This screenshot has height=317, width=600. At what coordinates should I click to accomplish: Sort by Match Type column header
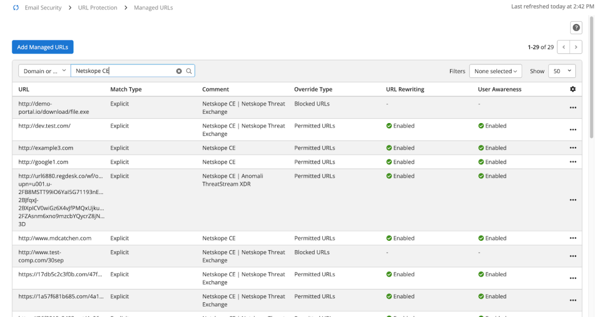point(126,89)
